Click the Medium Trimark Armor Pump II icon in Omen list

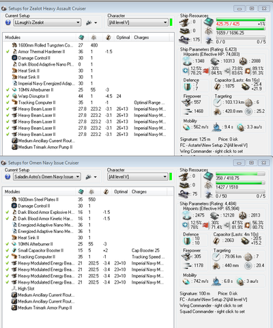pos(14,307)
